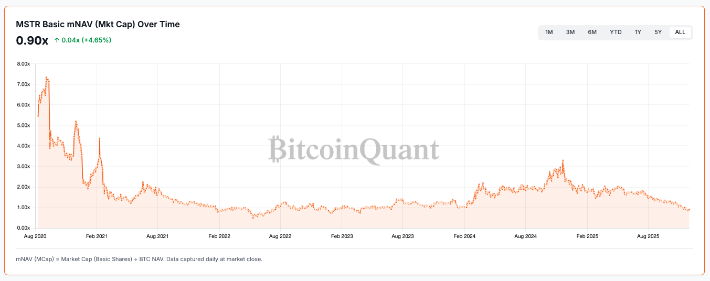Show year-to-date with YTD

[x=616, y=33]
